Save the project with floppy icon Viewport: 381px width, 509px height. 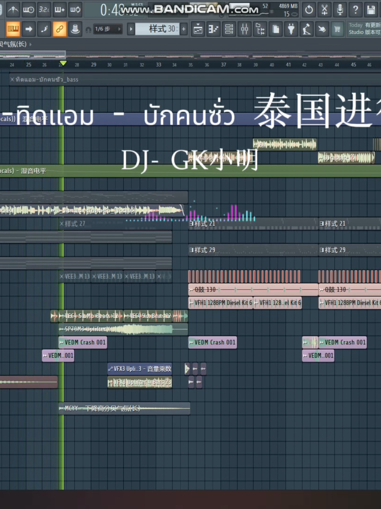tap(371, 10)
